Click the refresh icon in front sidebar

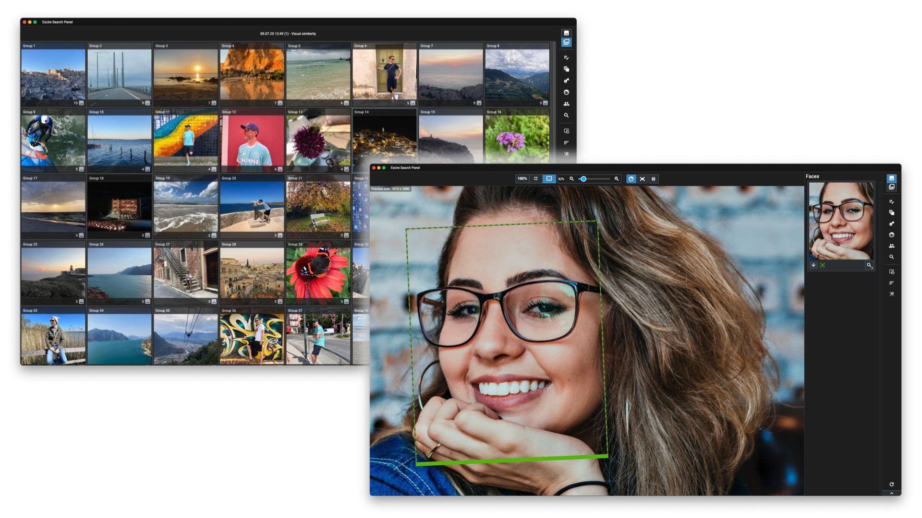(892, 484)
